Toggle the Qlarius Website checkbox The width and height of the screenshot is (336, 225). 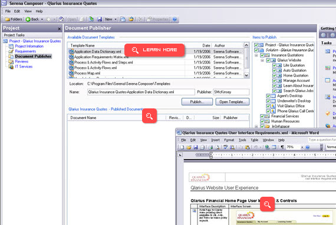[x=268, y=60]
